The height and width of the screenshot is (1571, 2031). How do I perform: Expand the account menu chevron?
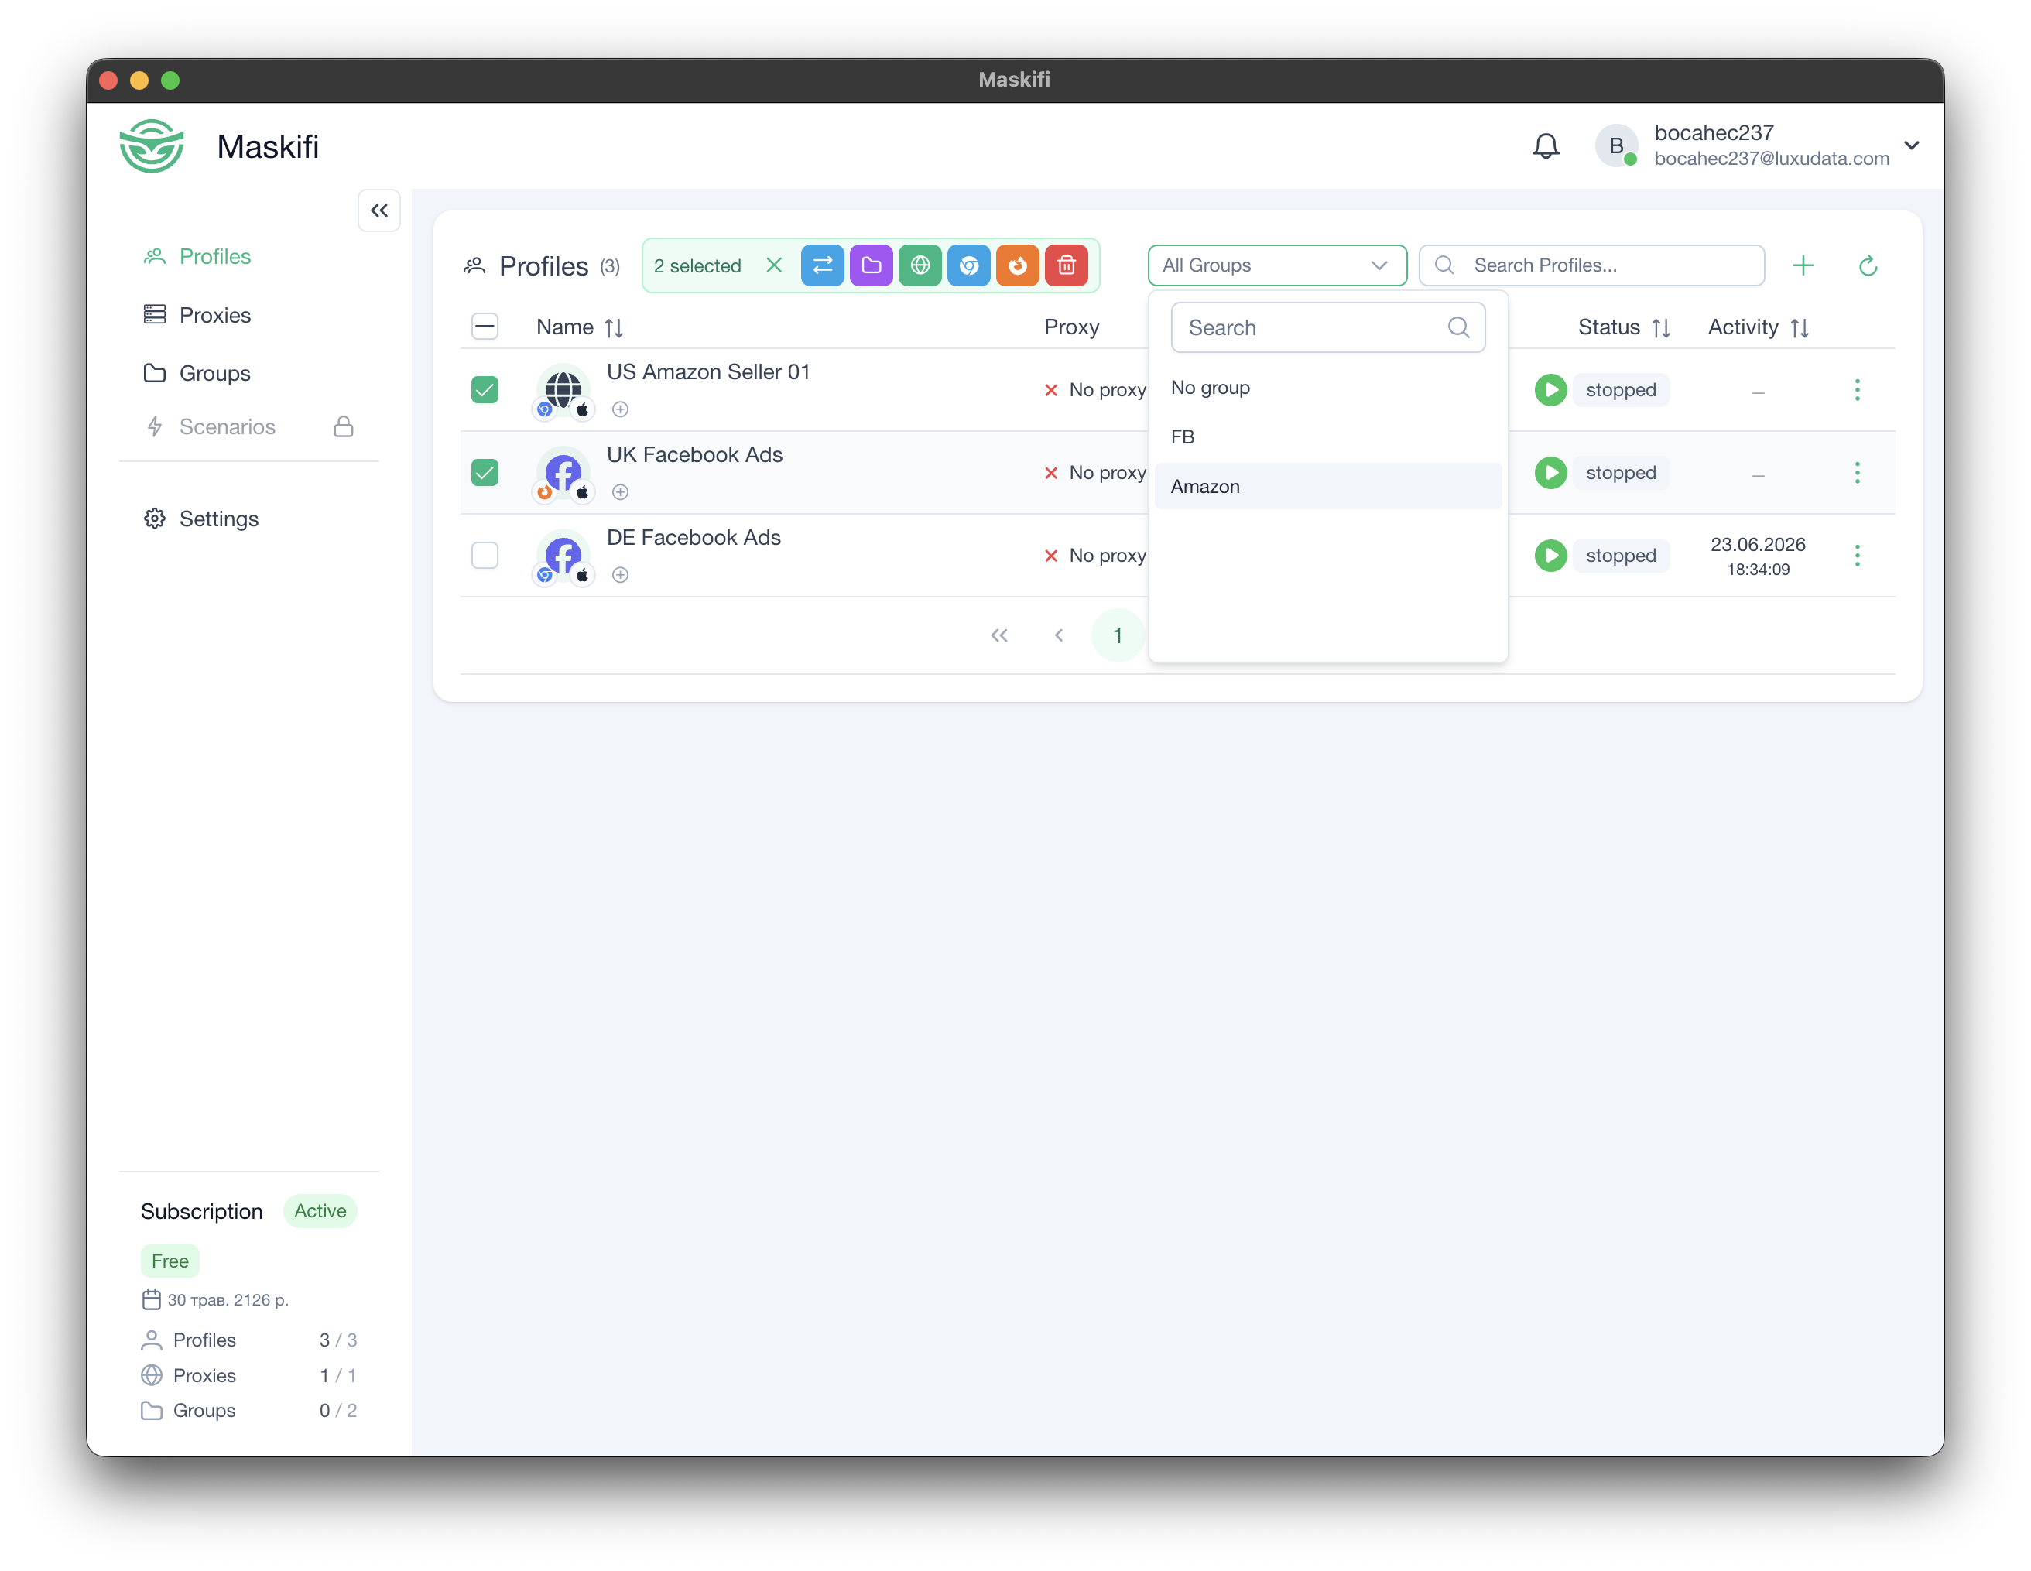tap(1912, 146)
